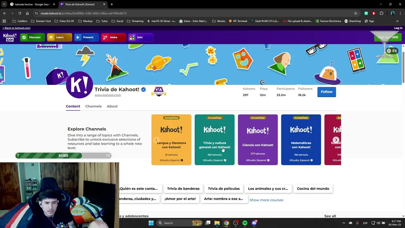The width and height of the screenshot is (405, 228).
Task: Open Discord from the taskbar
Action: (x=254, y=223)
